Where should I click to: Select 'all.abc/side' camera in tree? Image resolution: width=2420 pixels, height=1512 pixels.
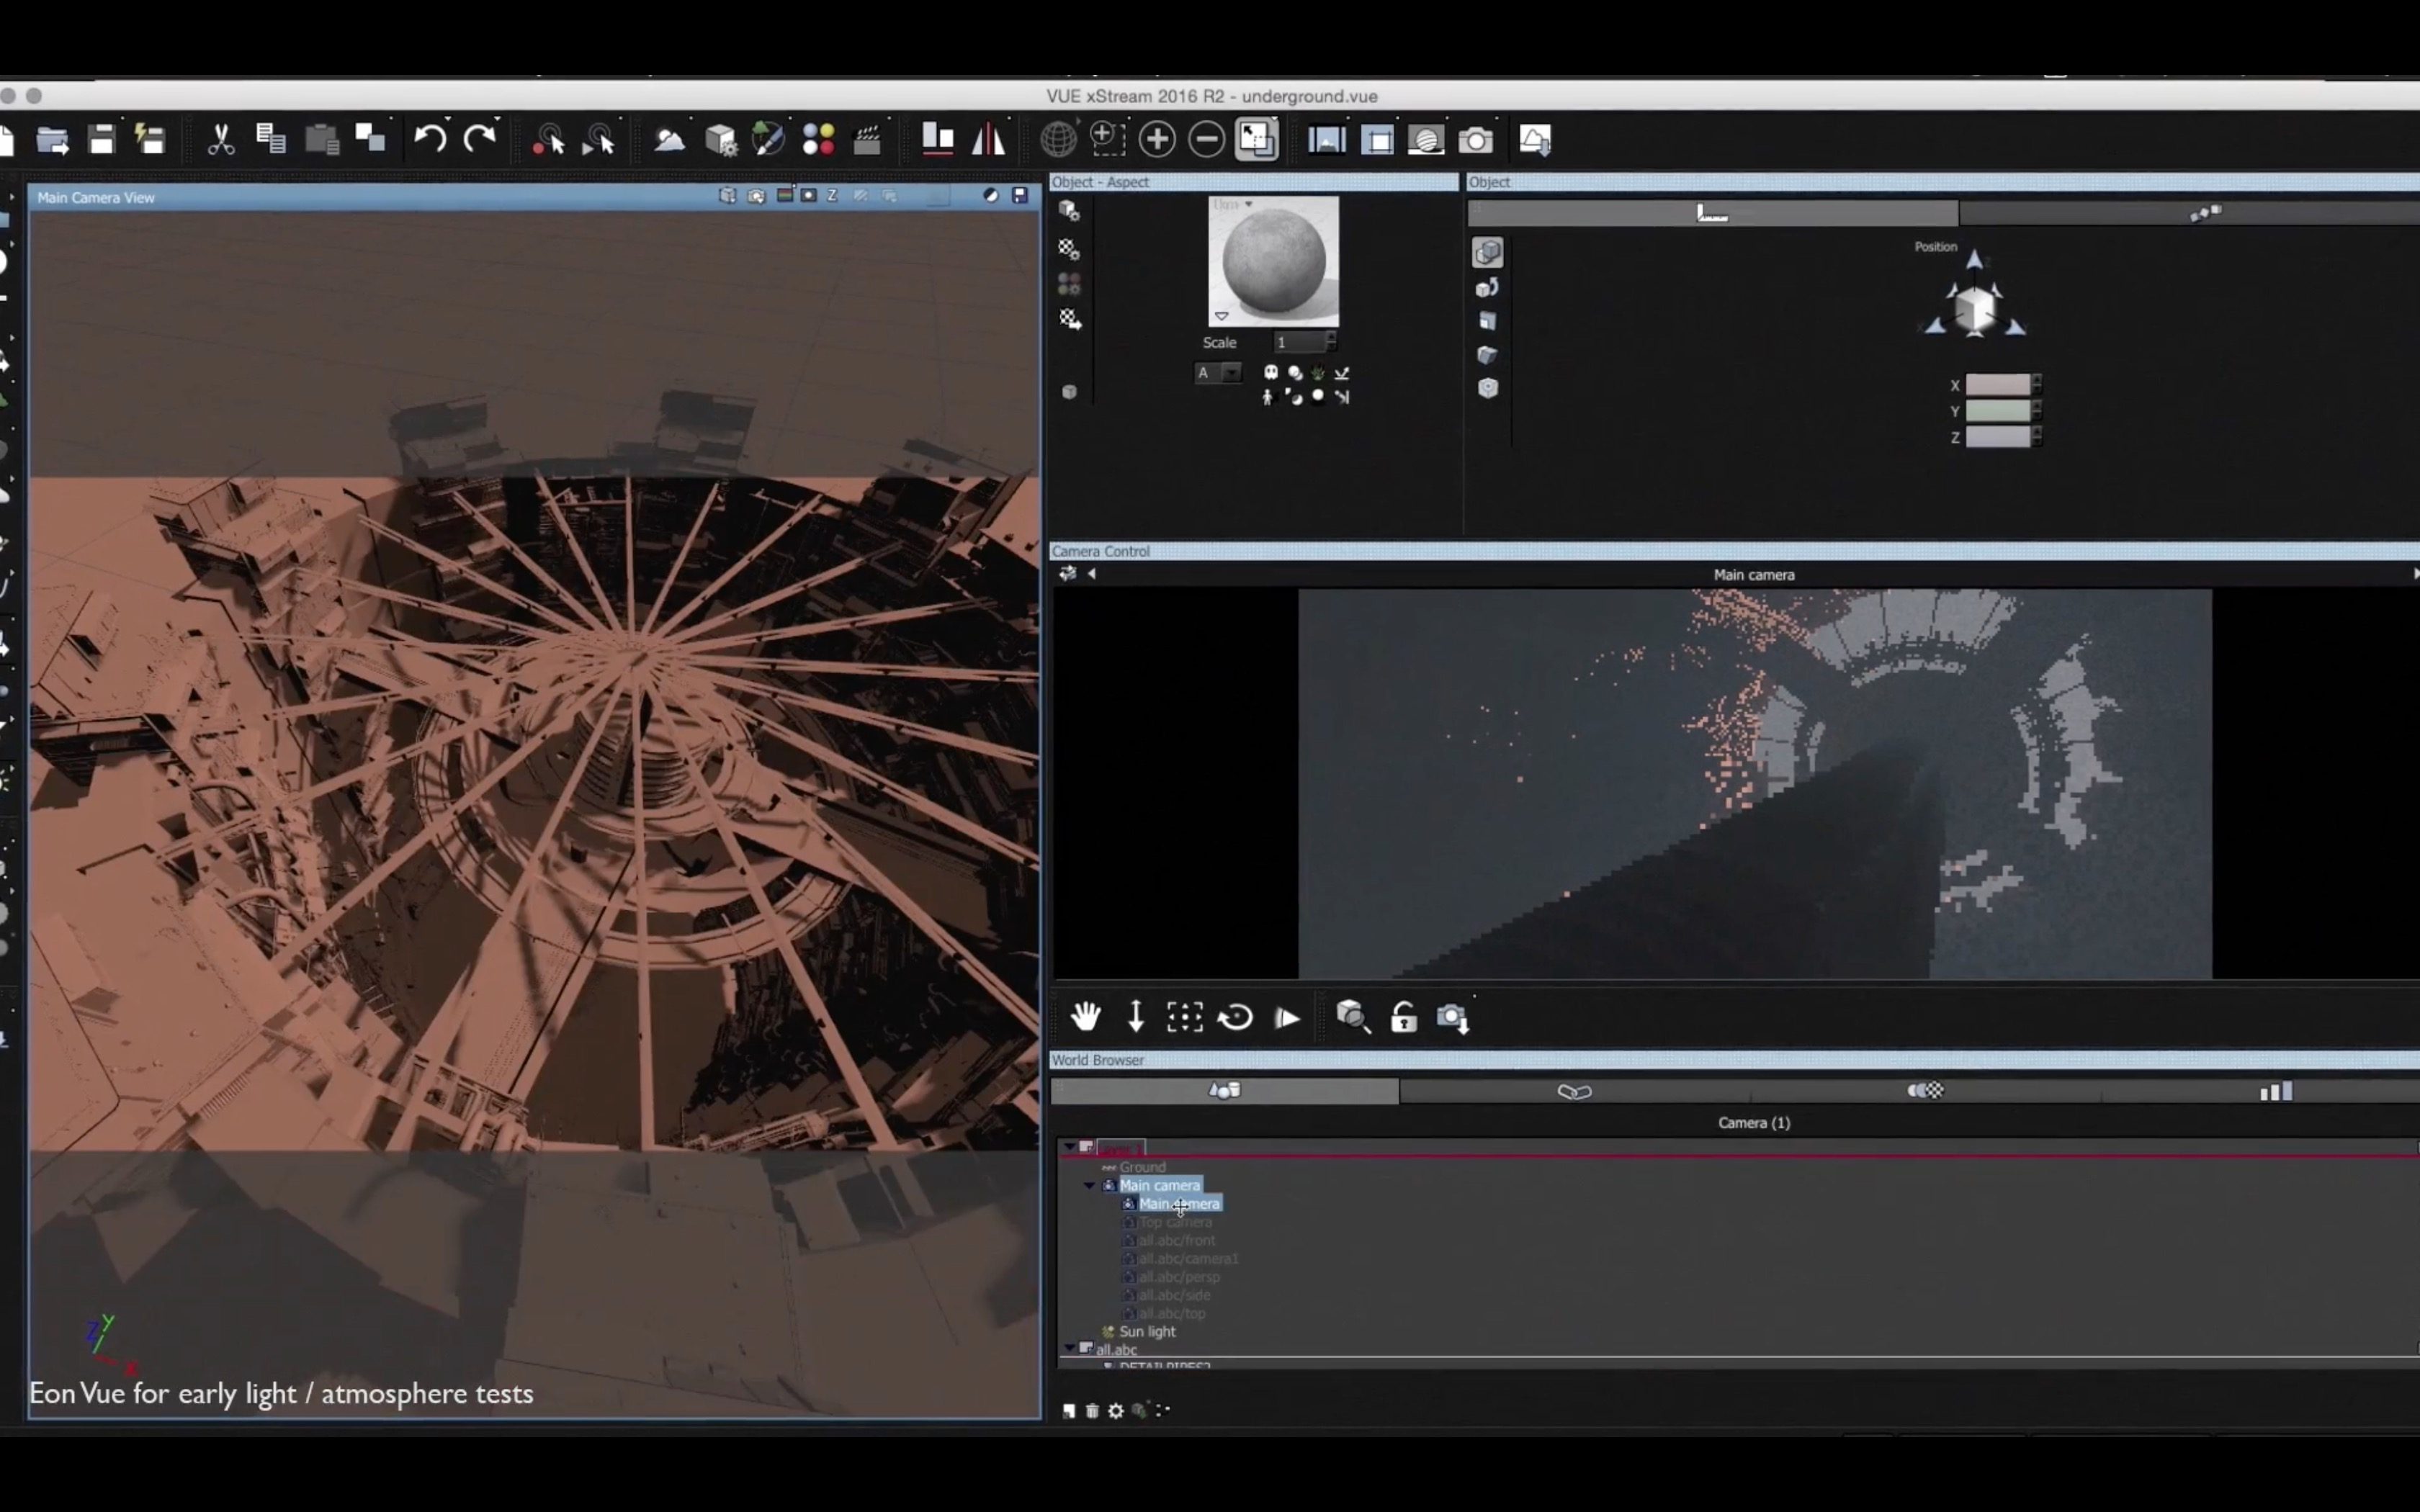tap(1174, 1296)
